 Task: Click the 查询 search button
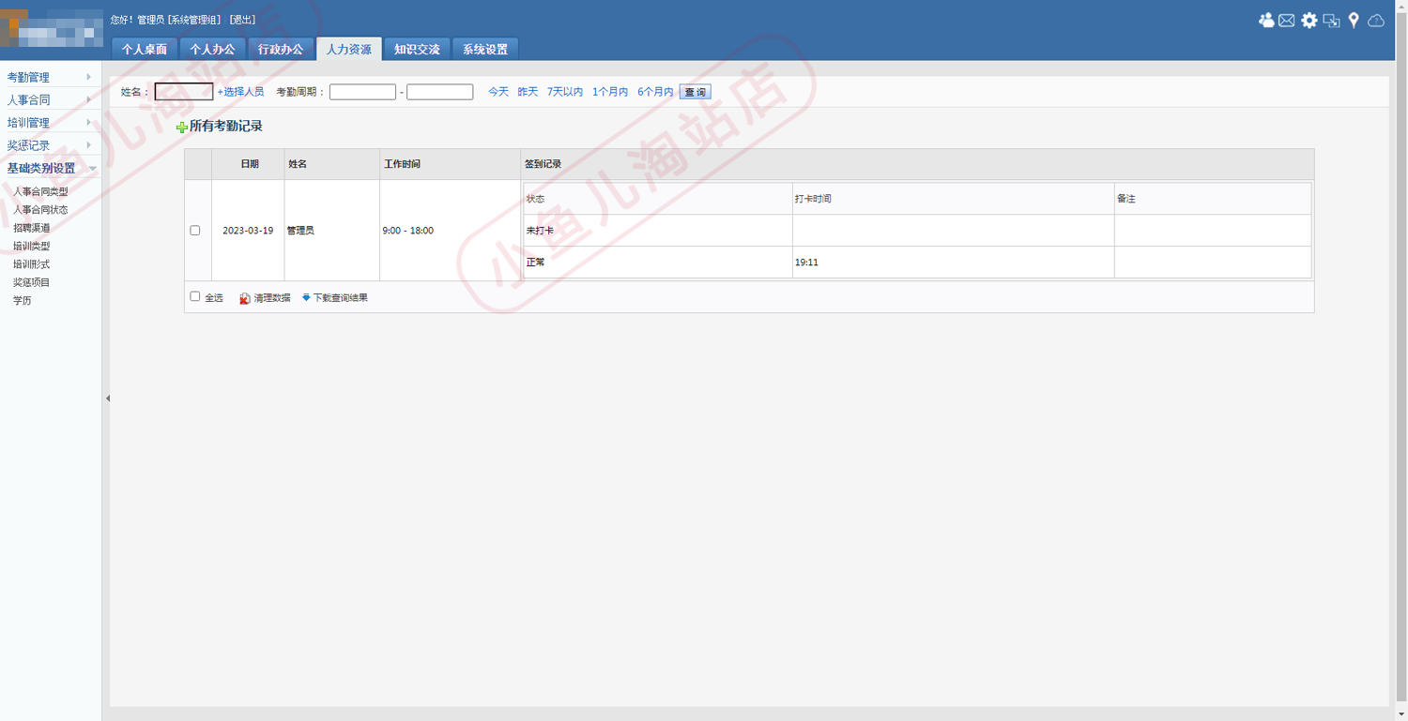point(696,92)
